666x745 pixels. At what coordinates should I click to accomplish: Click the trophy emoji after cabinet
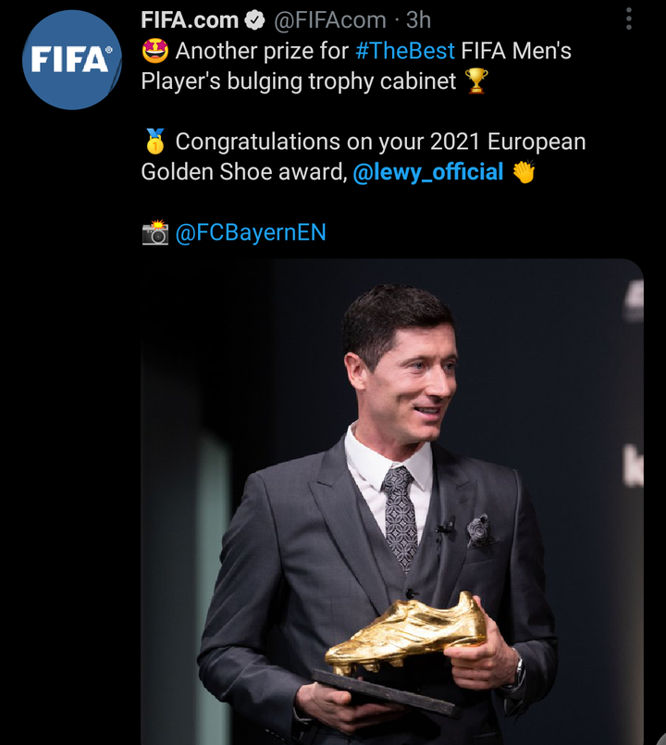point(476,81)
